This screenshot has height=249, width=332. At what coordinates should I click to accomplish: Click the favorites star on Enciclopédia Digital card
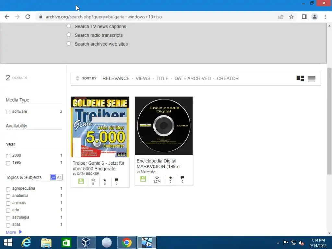coord(171,178)
